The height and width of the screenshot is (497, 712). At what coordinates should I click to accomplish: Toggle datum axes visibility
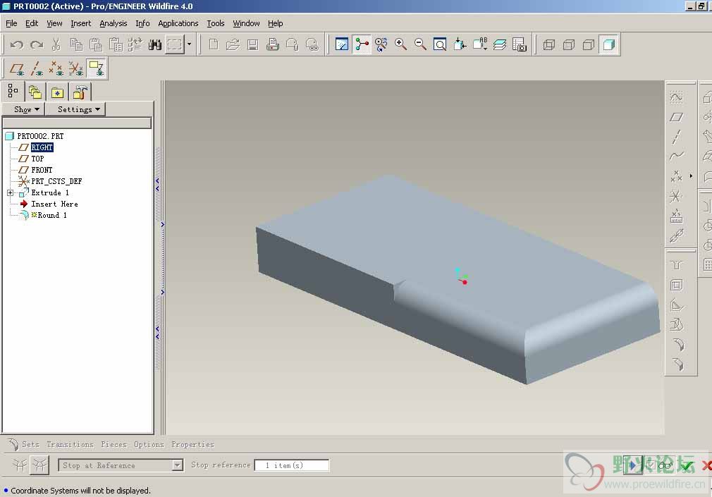coord(37,68)
